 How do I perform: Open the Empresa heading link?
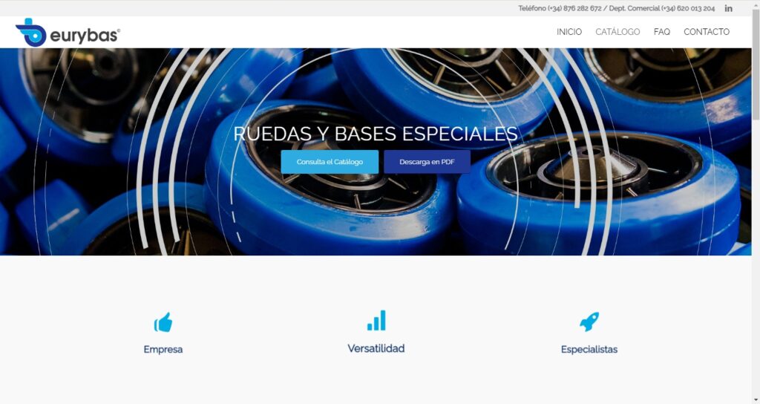tap(163, 349)
